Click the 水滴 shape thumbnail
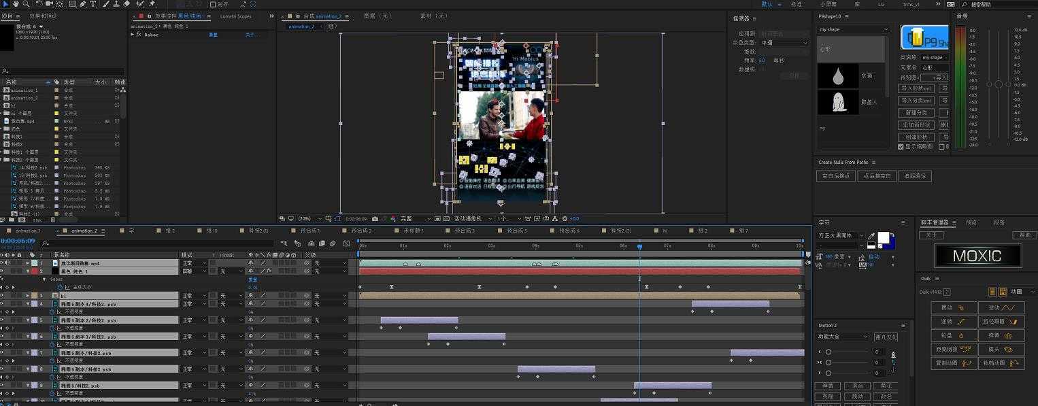This screenshot has width=1038, height=406. pyautogui.click(x=838, y=75)
